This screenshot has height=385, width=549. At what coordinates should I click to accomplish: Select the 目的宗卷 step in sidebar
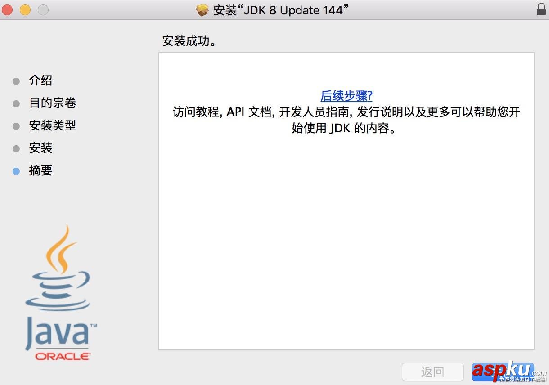coord(53,103)
